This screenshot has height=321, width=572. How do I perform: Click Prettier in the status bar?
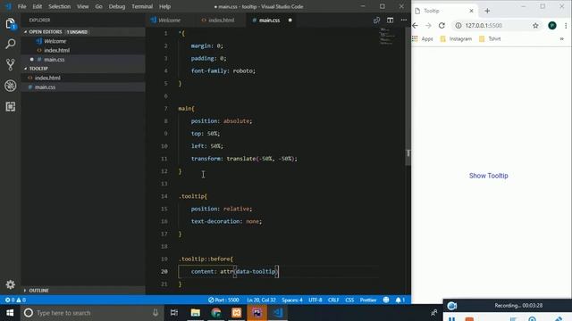pyautogui.click(x=368, y=300)
